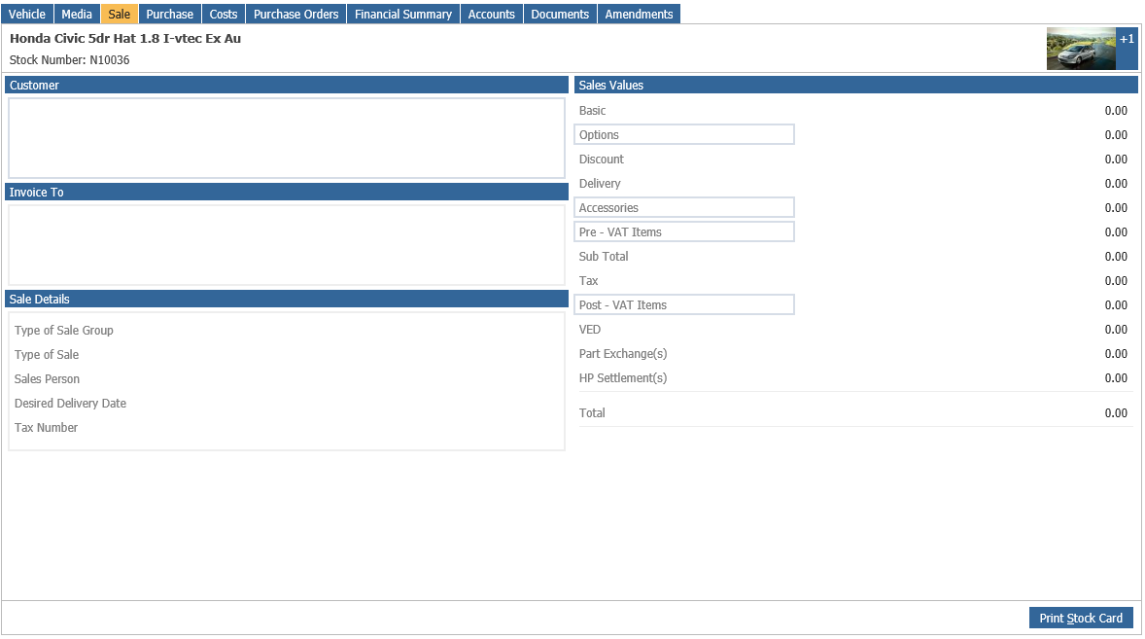Click the Sale Details section header

tap(286, 299)
